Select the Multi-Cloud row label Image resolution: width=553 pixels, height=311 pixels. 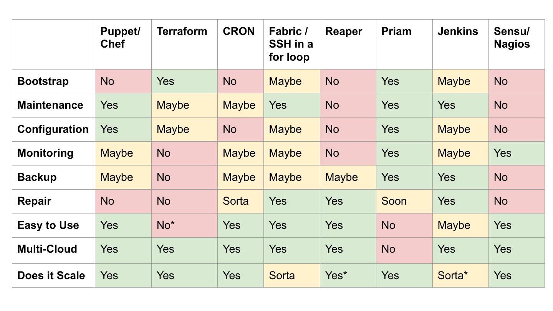coord(47,249)
